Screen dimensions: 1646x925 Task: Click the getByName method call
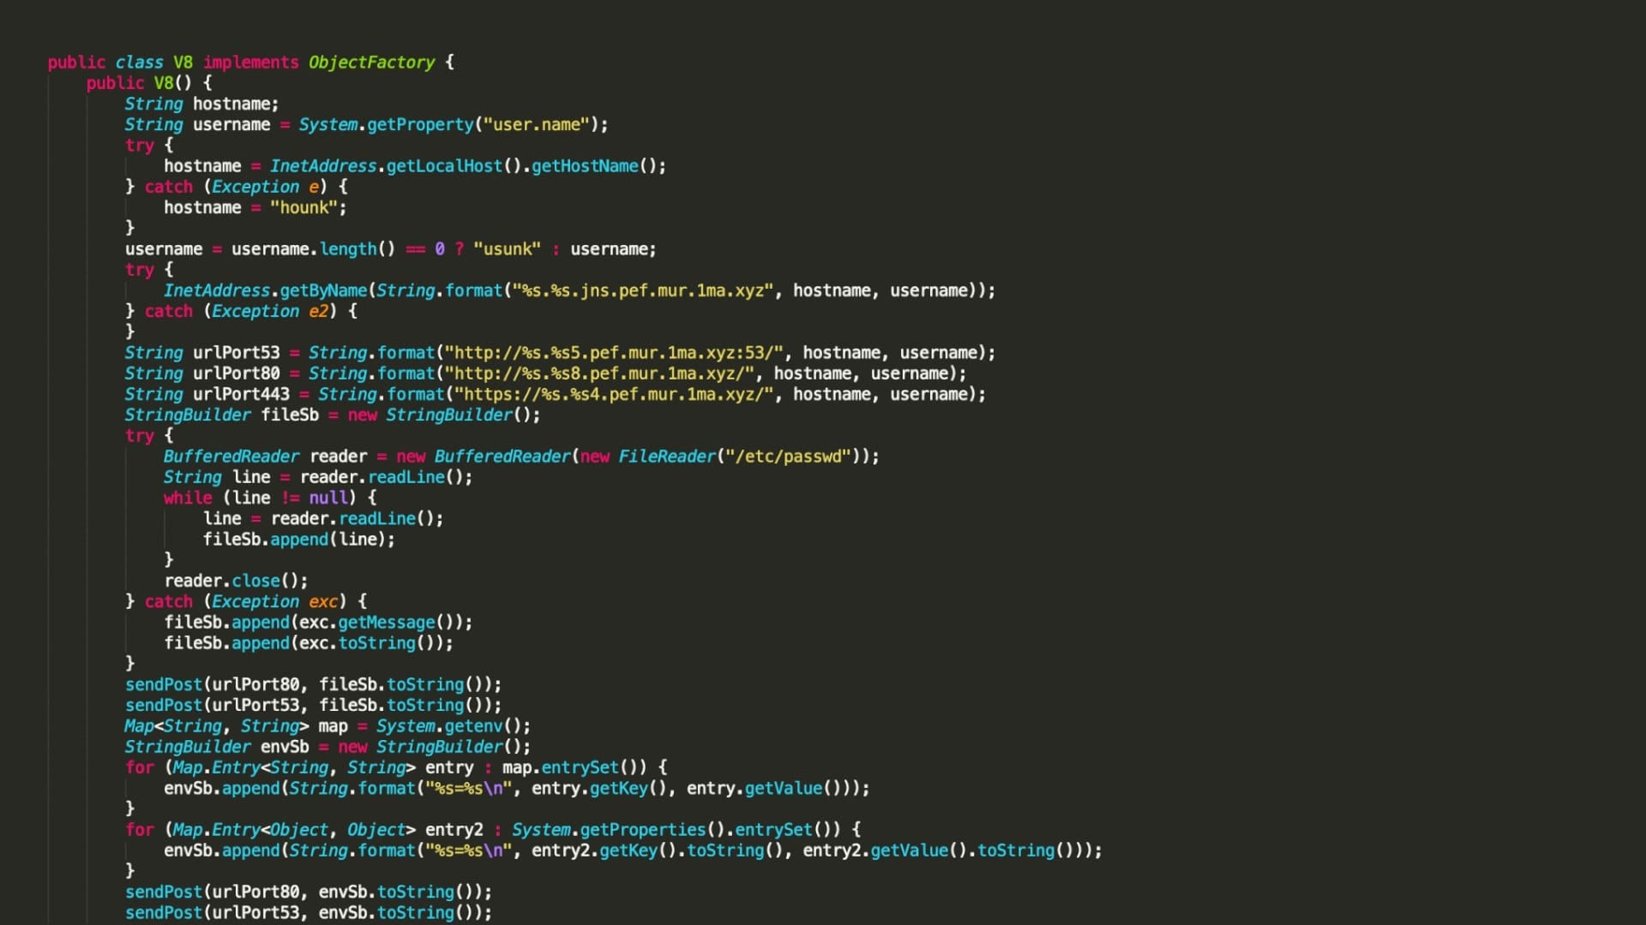[x=323, y=291]
